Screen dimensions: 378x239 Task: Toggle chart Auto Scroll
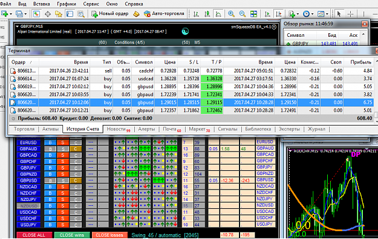tap(267, 14)
